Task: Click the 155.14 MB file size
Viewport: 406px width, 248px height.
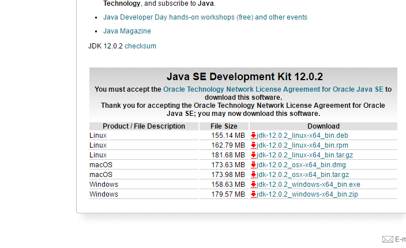Action: tap(228, 136)
